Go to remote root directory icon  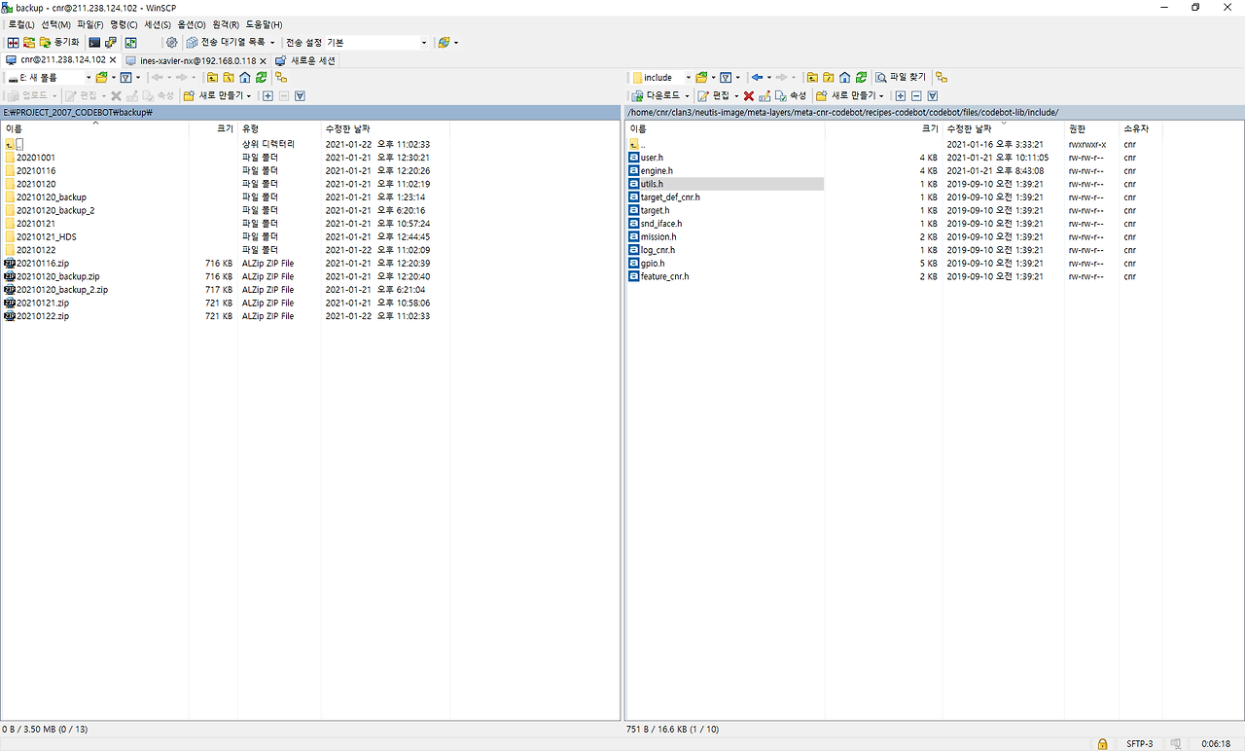click(829, 78)
